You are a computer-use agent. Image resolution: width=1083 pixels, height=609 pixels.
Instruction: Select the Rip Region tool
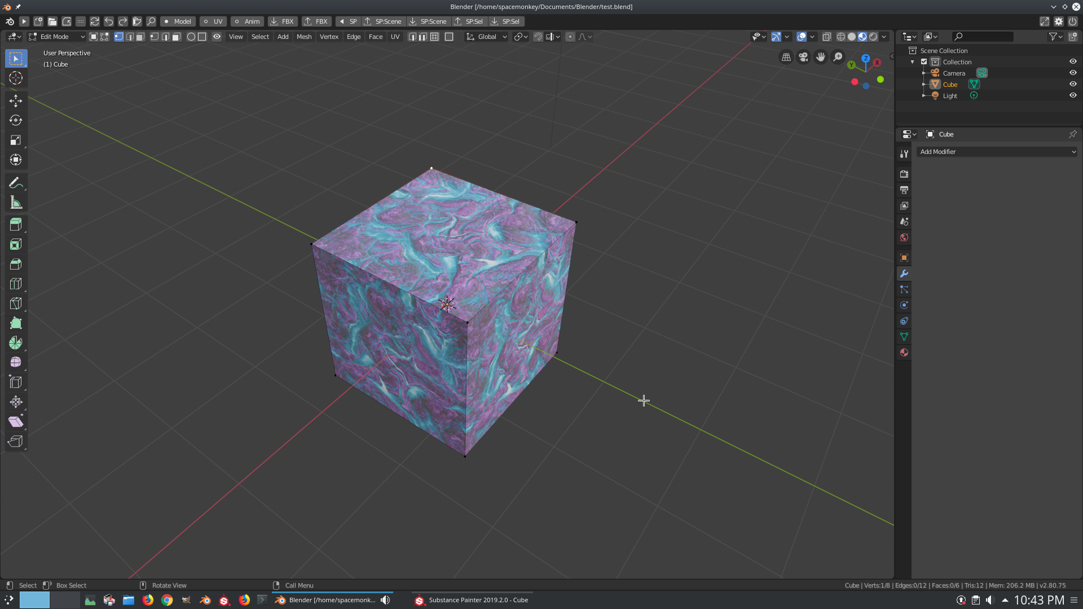tap(16, 441)
